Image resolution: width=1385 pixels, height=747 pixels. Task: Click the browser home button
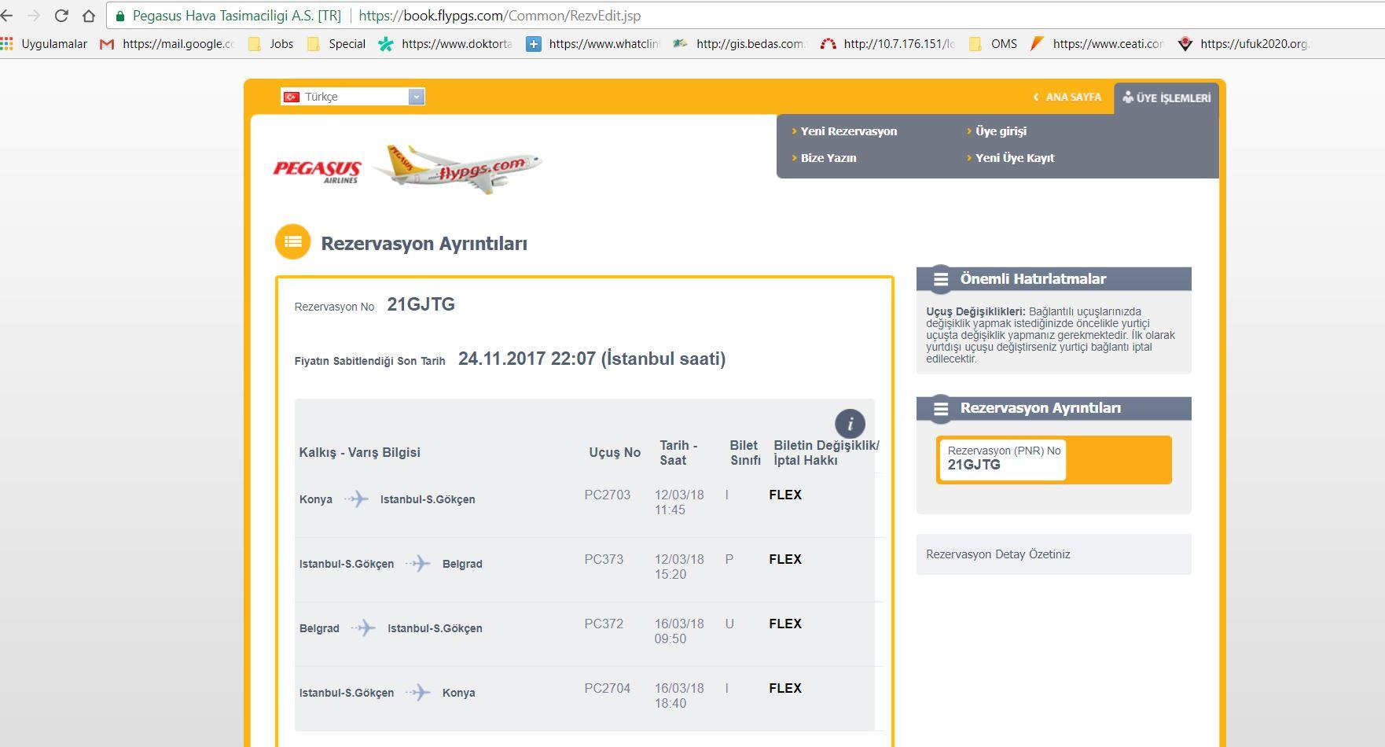(89, 16)
